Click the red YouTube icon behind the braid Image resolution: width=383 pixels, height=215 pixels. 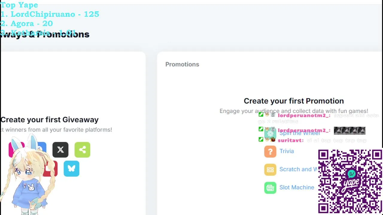(53, 169)
